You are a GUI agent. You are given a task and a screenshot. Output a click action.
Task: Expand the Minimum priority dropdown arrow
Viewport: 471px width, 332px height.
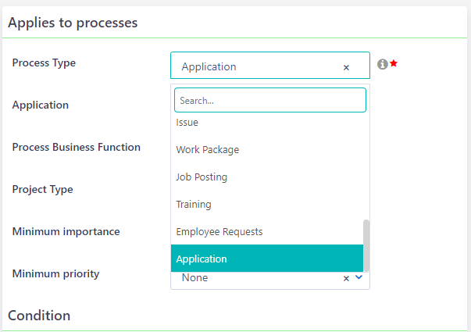point(359,277)
